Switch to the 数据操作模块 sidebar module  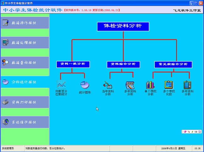[25, 22]
